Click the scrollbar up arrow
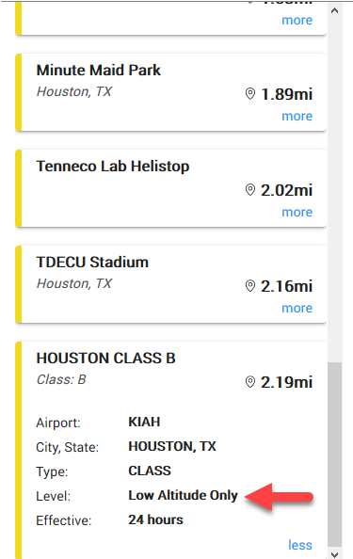The width and height of the screenshot is (353, 559). coord(334,10)
